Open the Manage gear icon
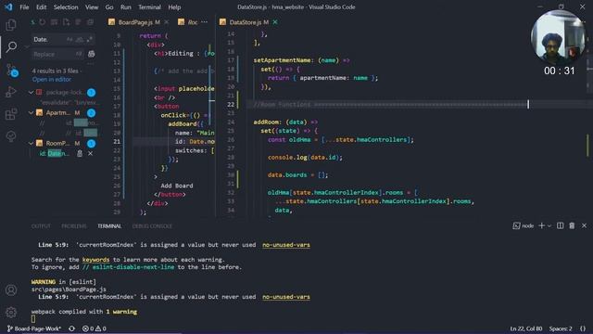Screen dimensions: 593x334 point(11,313)
